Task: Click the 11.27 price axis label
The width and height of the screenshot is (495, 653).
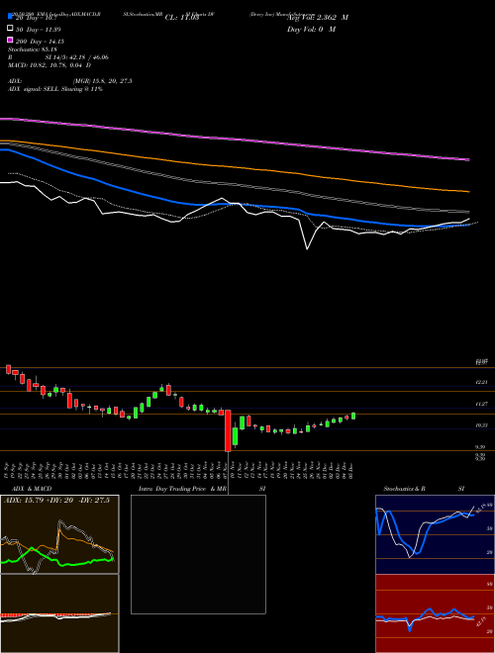Action: pyautogui.click(x=481, y=404)
